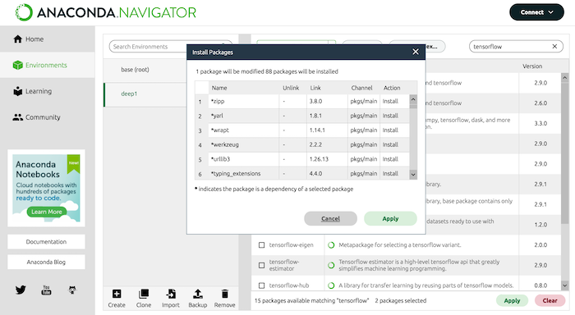This screenshot has height=315, width=575.
Task: Select the *wrapt package row
Action: [302, 130]
